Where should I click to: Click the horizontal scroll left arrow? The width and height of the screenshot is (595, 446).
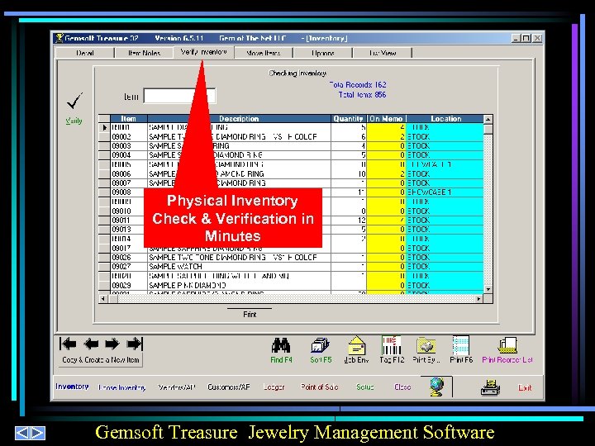102,299
